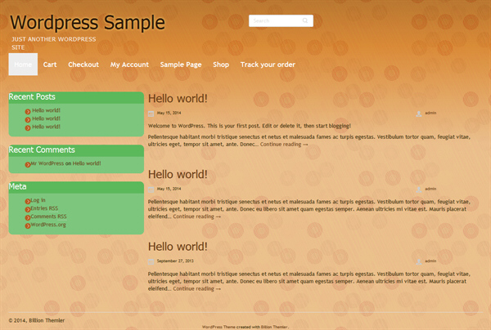This screenshot has height=330, width=491.
Task: Click the Wordpress Sample site title
Action: pyautogui.click(x=88, y=22)
